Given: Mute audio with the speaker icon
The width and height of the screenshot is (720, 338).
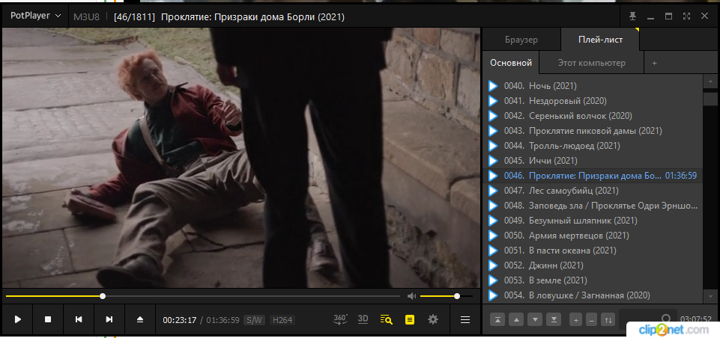Looking at the screenshot, I should (411, 296).
